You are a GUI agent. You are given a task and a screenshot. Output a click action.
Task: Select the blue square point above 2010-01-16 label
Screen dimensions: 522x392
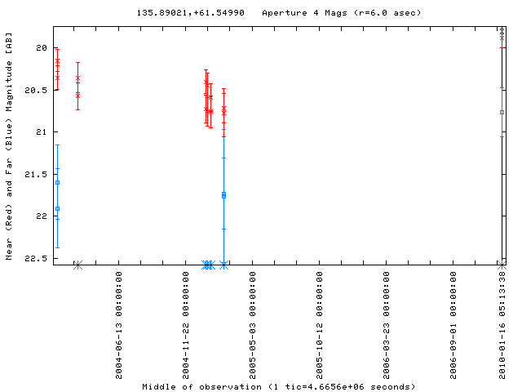(502, 113)
